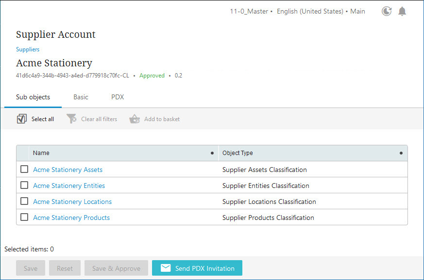The height and width of the screenshot is (280, 424).
Task: Open the notifications bell icon
Action: coord(402,11)
